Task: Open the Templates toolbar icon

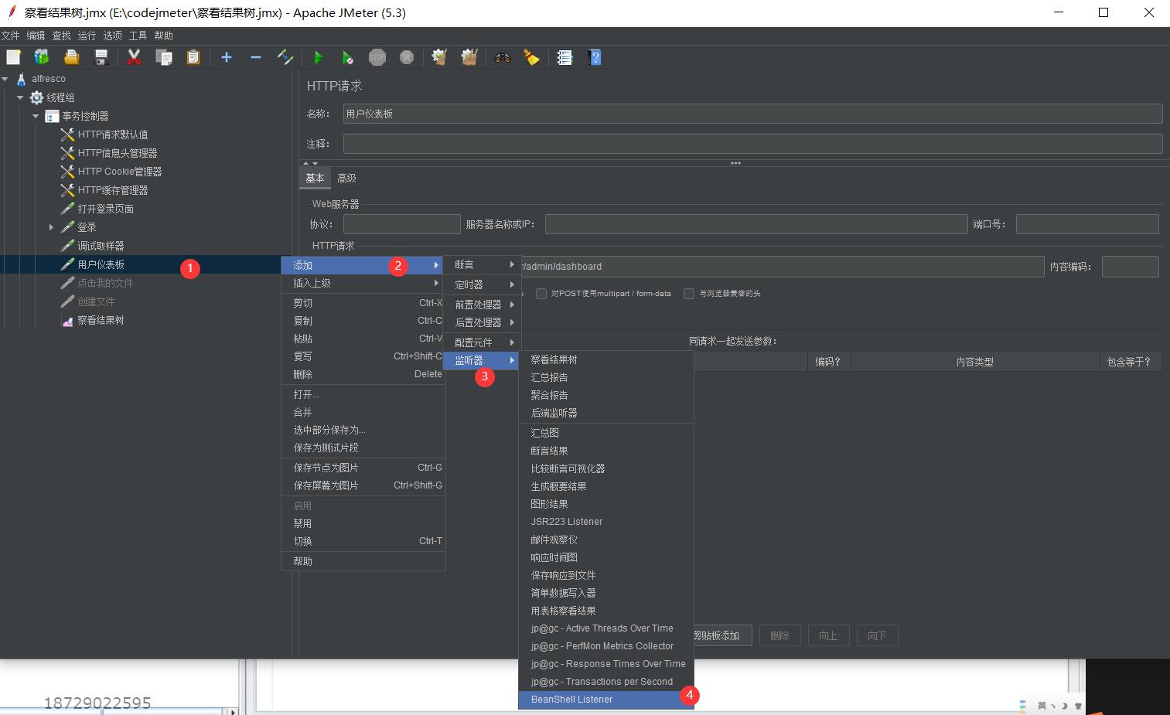Action: (x=42, y=57)
